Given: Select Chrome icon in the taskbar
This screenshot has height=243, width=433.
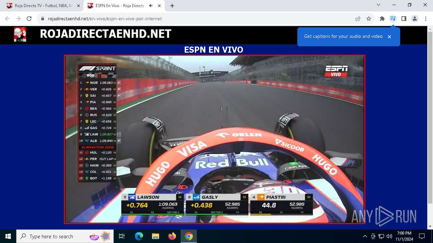Looking at the screenshot, I should (x=189, y=236).
